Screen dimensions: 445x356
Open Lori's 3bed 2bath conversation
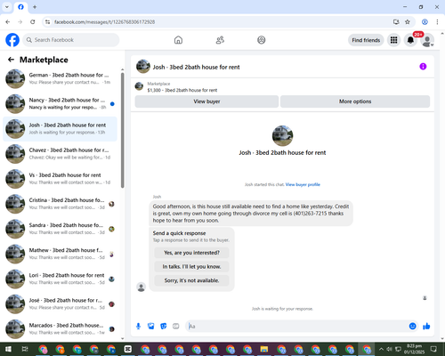(60, 279)
